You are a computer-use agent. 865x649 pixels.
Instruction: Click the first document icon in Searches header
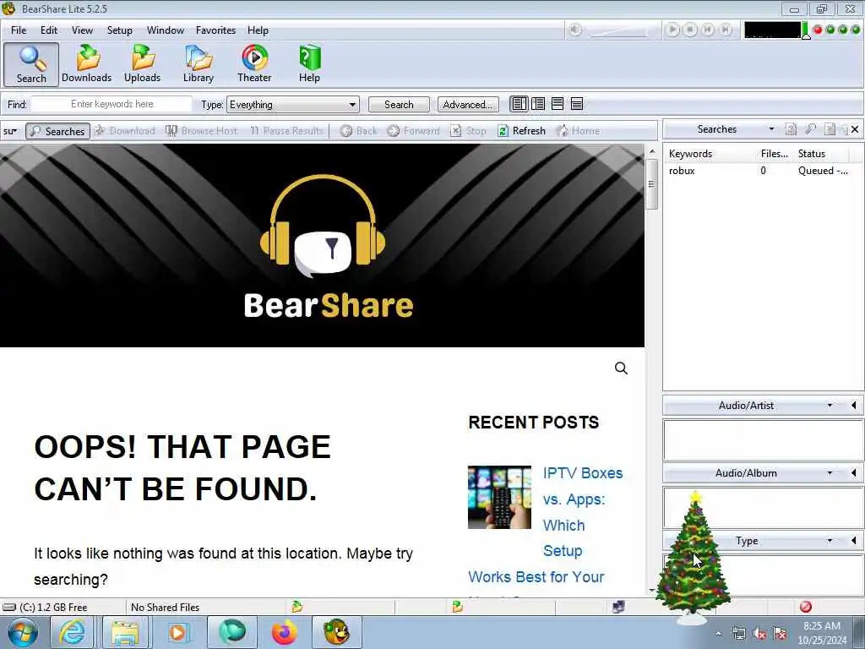point(791,129)
